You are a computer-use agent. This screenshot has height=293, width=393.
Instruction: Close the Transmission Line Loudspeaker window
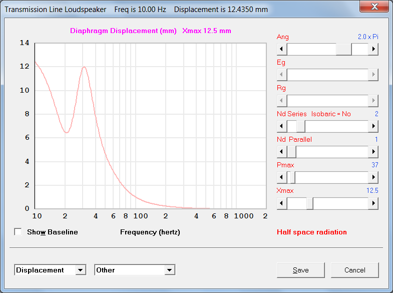point(374,6)
